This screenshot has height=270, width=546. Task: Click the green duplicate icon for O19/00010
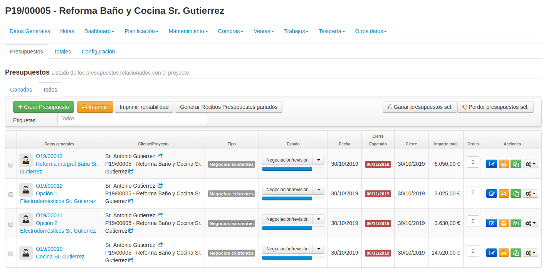tap(516, 253)
